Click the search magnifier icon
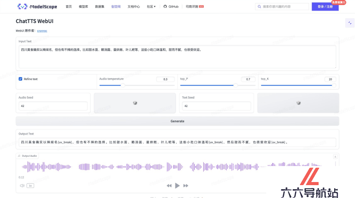This screenshot has height=198, width=355. tap(259, 7)
